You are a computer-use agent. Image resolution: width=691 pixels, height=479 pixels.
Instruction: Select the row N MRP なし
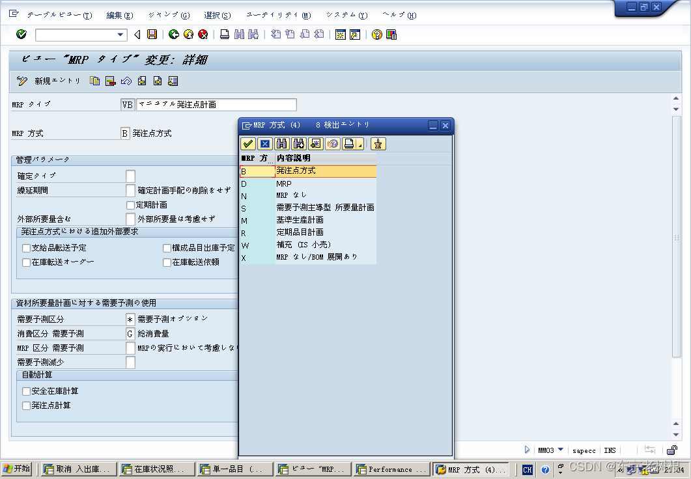[308, 197]
